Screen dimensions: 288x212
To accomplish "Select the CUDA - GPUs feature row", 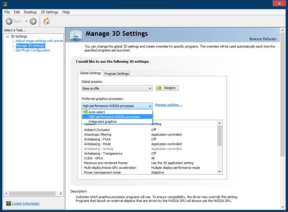I will click(x=150, y=158).
